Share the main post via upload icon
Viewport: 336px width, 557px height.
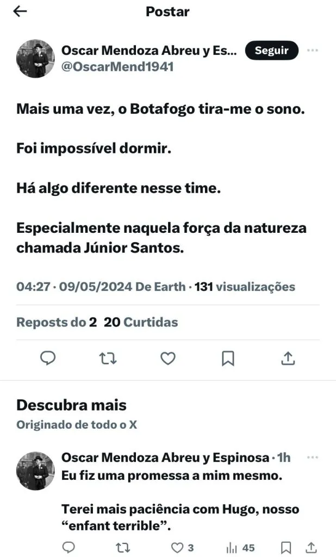(288, 358)
